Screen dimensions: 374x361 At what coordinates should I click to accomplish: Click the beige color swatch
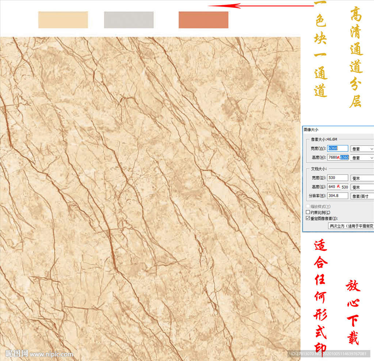coord(63,20)
